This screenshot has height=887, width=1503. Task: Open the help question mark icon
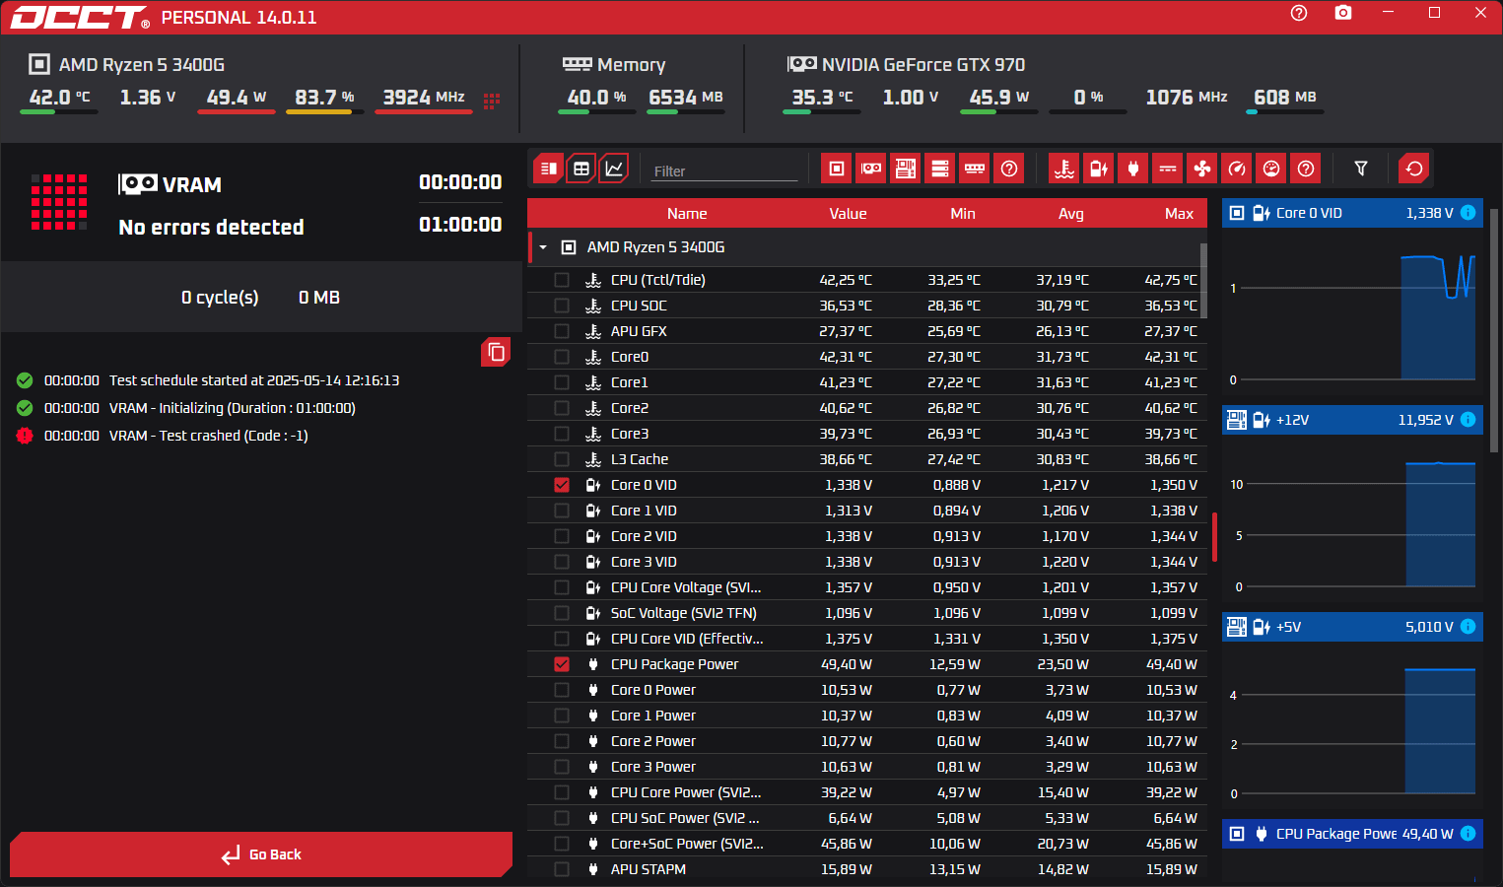pyautogui.click(x=1299, y=13)
